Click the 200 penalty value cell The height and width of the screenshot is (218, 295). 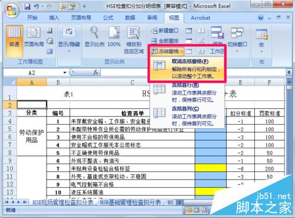[270, 168]
